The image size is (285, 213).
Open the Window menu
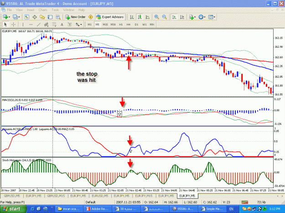[69, 10]
